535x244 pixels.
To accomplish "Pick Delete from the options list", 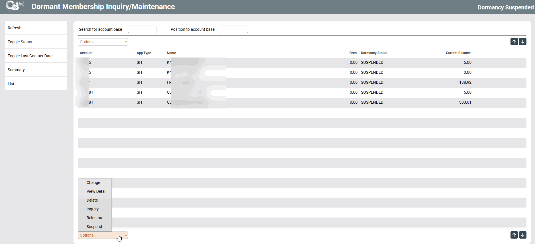I will click(x=92, y=200).
